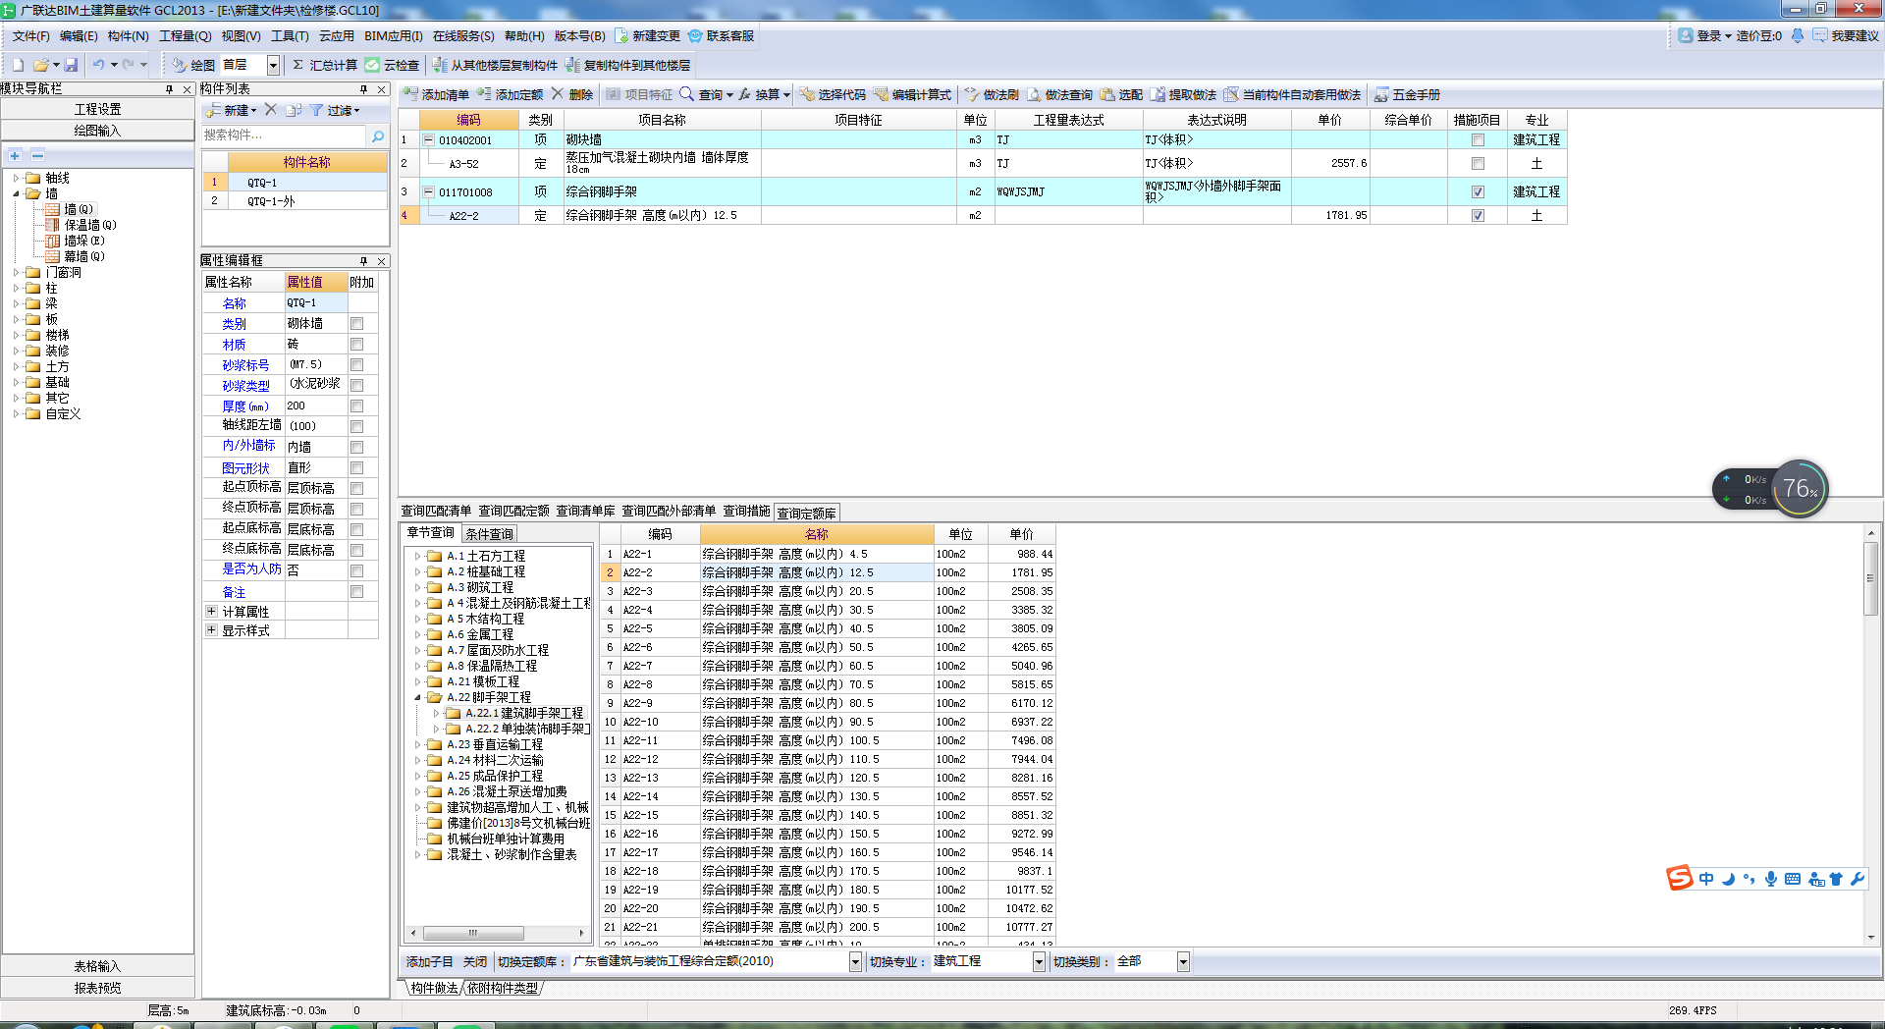
Task: Toggle 措施项目 checkbox for row A3-52
Action: (1478, 164)
